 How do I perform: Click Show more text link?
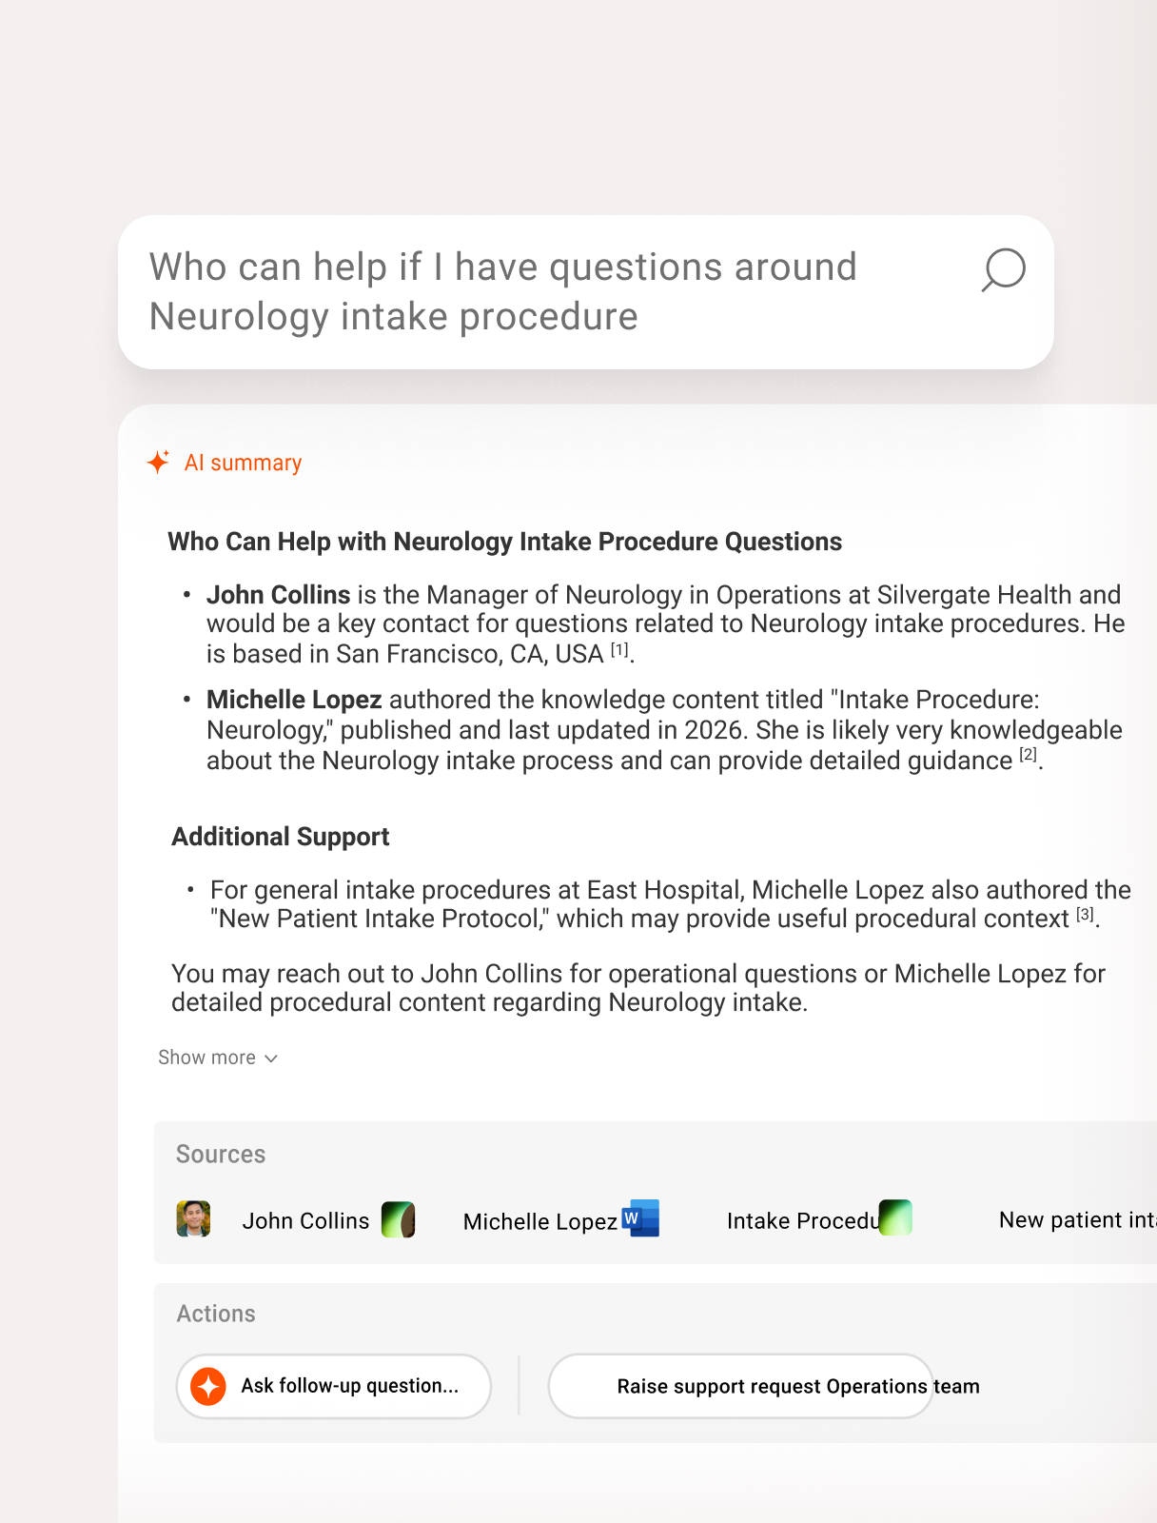206,1058
